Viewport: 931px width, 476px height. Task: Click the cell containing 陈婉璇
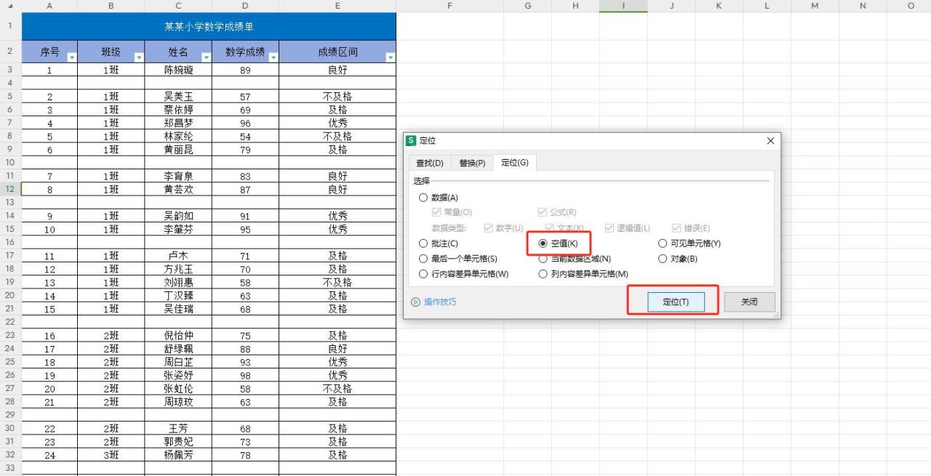coord(178,70)
